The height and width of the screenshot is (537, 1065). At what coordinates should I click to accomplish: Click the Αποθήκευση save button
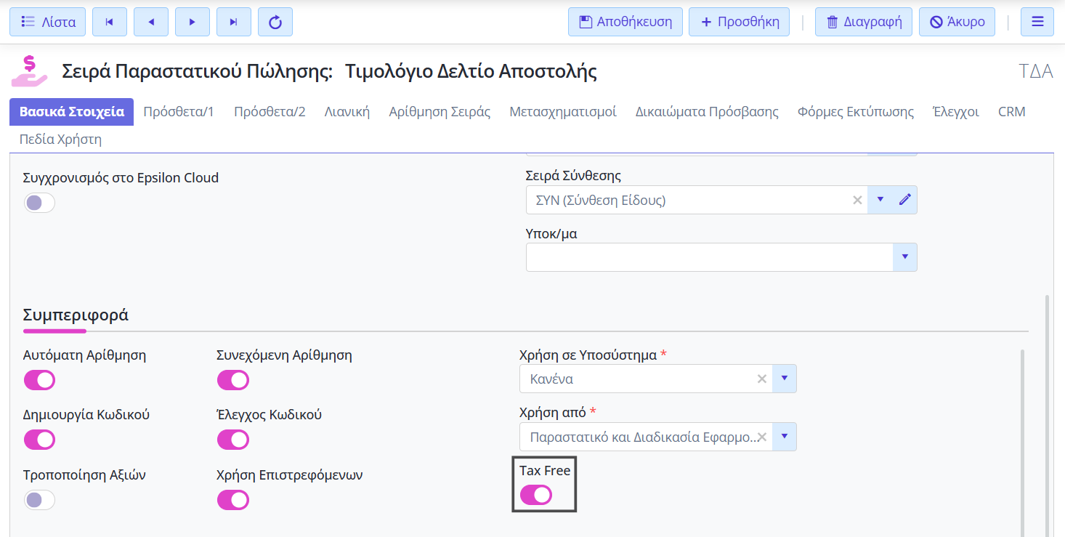click(x=625, y=22)
